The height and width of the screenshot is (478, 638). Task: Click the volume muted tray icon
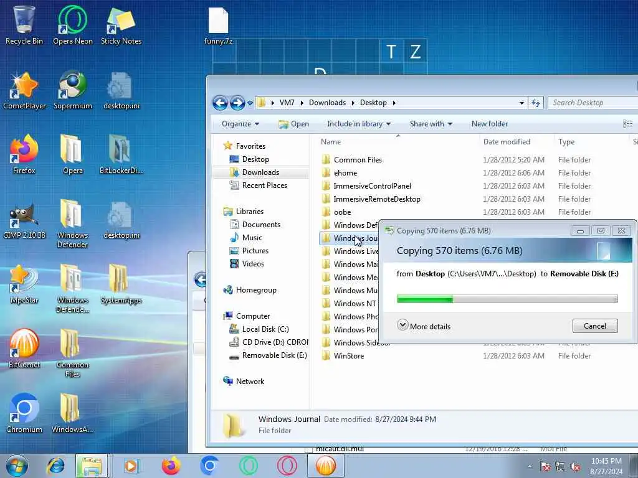[x=575, y=467]
